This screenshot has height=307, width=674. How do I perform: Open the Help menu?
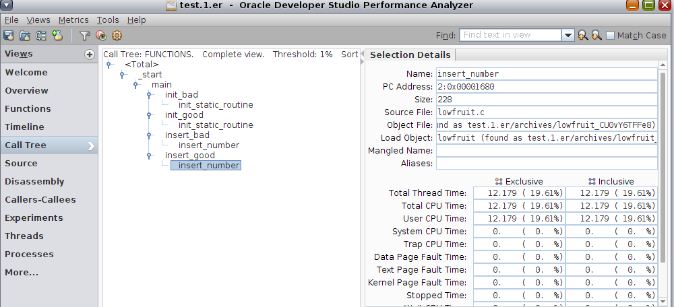tap(137, 20)
